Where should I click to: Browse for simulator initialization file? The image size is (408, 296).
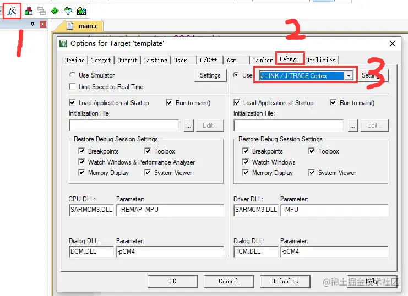click(x=189, y=125)
